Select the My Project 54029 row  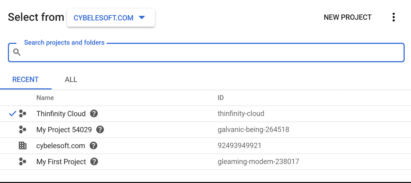click(x=161, y=130)
